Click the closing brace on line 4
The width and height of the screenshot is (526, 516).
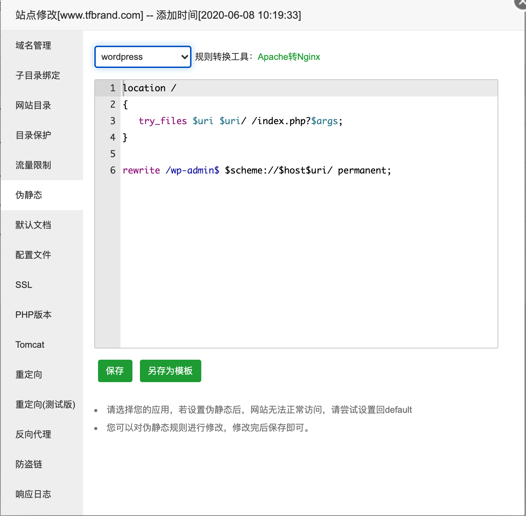pyautogui.click(x=125, y=138)
